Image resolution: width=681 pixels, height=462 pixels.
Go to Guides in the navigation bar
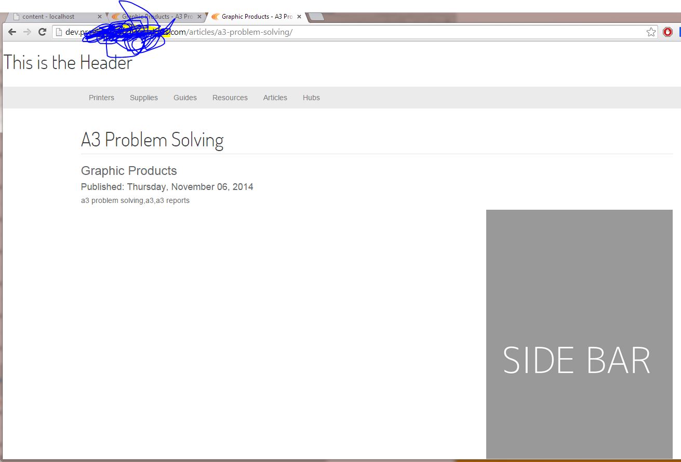(x=185, y=98)
